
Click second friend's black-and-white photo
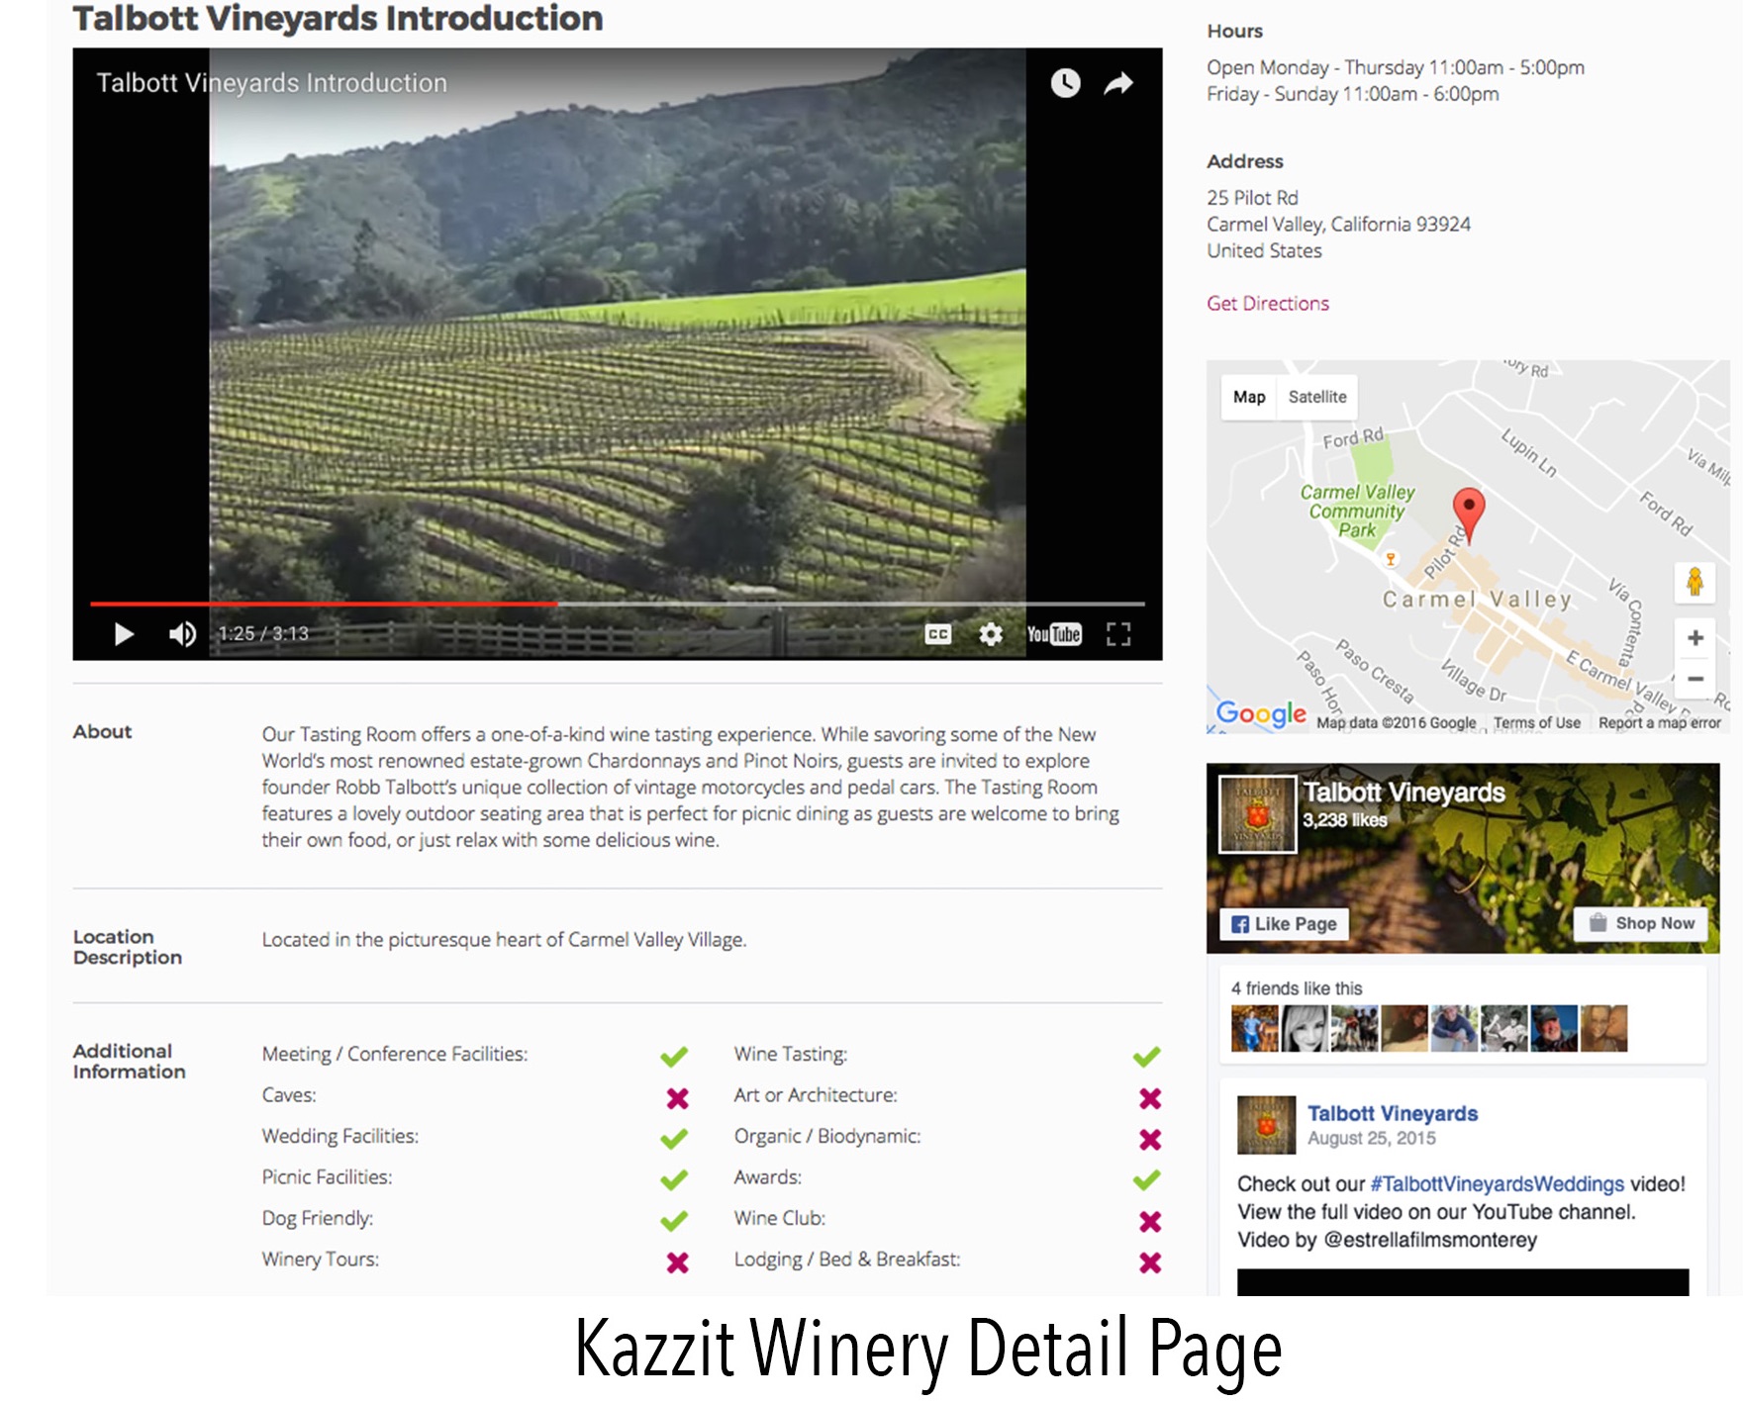click(x=1305, y=1028)
